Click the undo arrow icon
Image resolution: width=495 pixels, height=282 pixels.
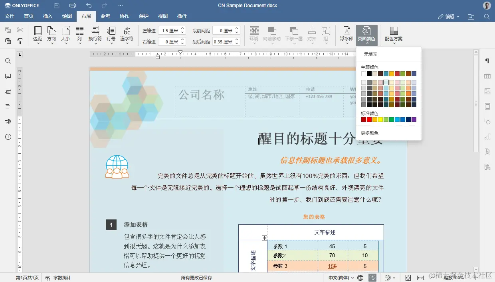point(88,5)
